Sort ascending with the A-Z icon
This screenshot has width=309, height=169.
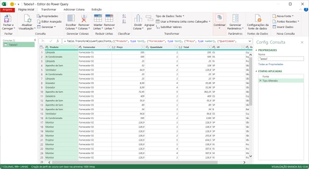pos(124,16)
